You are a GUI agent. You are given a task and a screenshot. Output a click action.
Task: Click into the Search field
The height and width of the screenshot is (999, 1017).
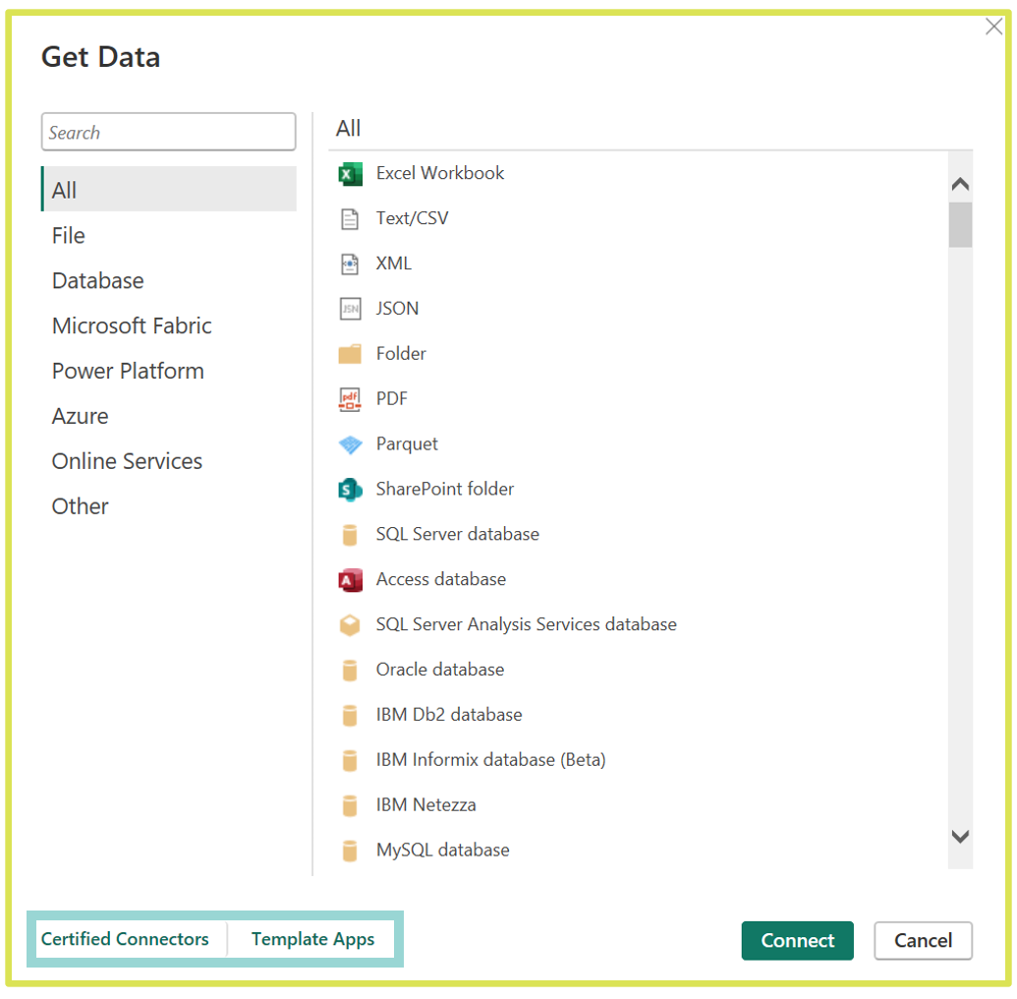[x=169, y=132]
